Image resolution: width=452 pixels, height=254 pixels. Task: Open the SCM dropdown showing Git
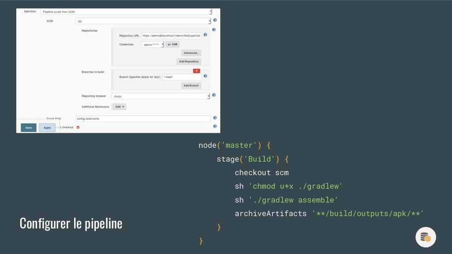pyautogui.click(x=143, y=21)
